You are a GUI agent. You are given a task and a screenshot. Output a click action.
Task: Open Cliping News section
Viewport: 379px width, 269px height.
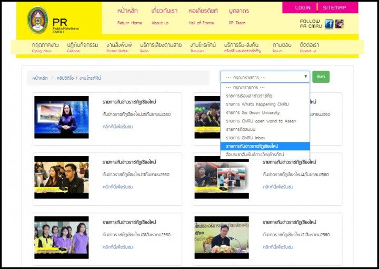[x=45, y=47]
